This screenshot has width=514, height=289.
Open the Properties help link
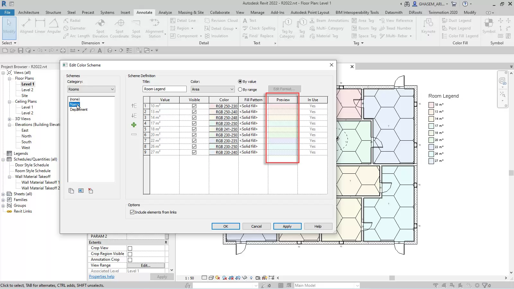point(102,276)
